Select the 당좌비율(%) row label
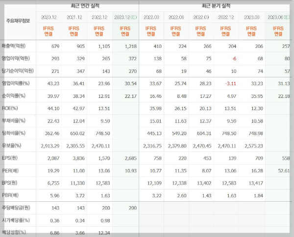Screen dimensions: 294x237 pyautogui.click(x=14, y=133)
